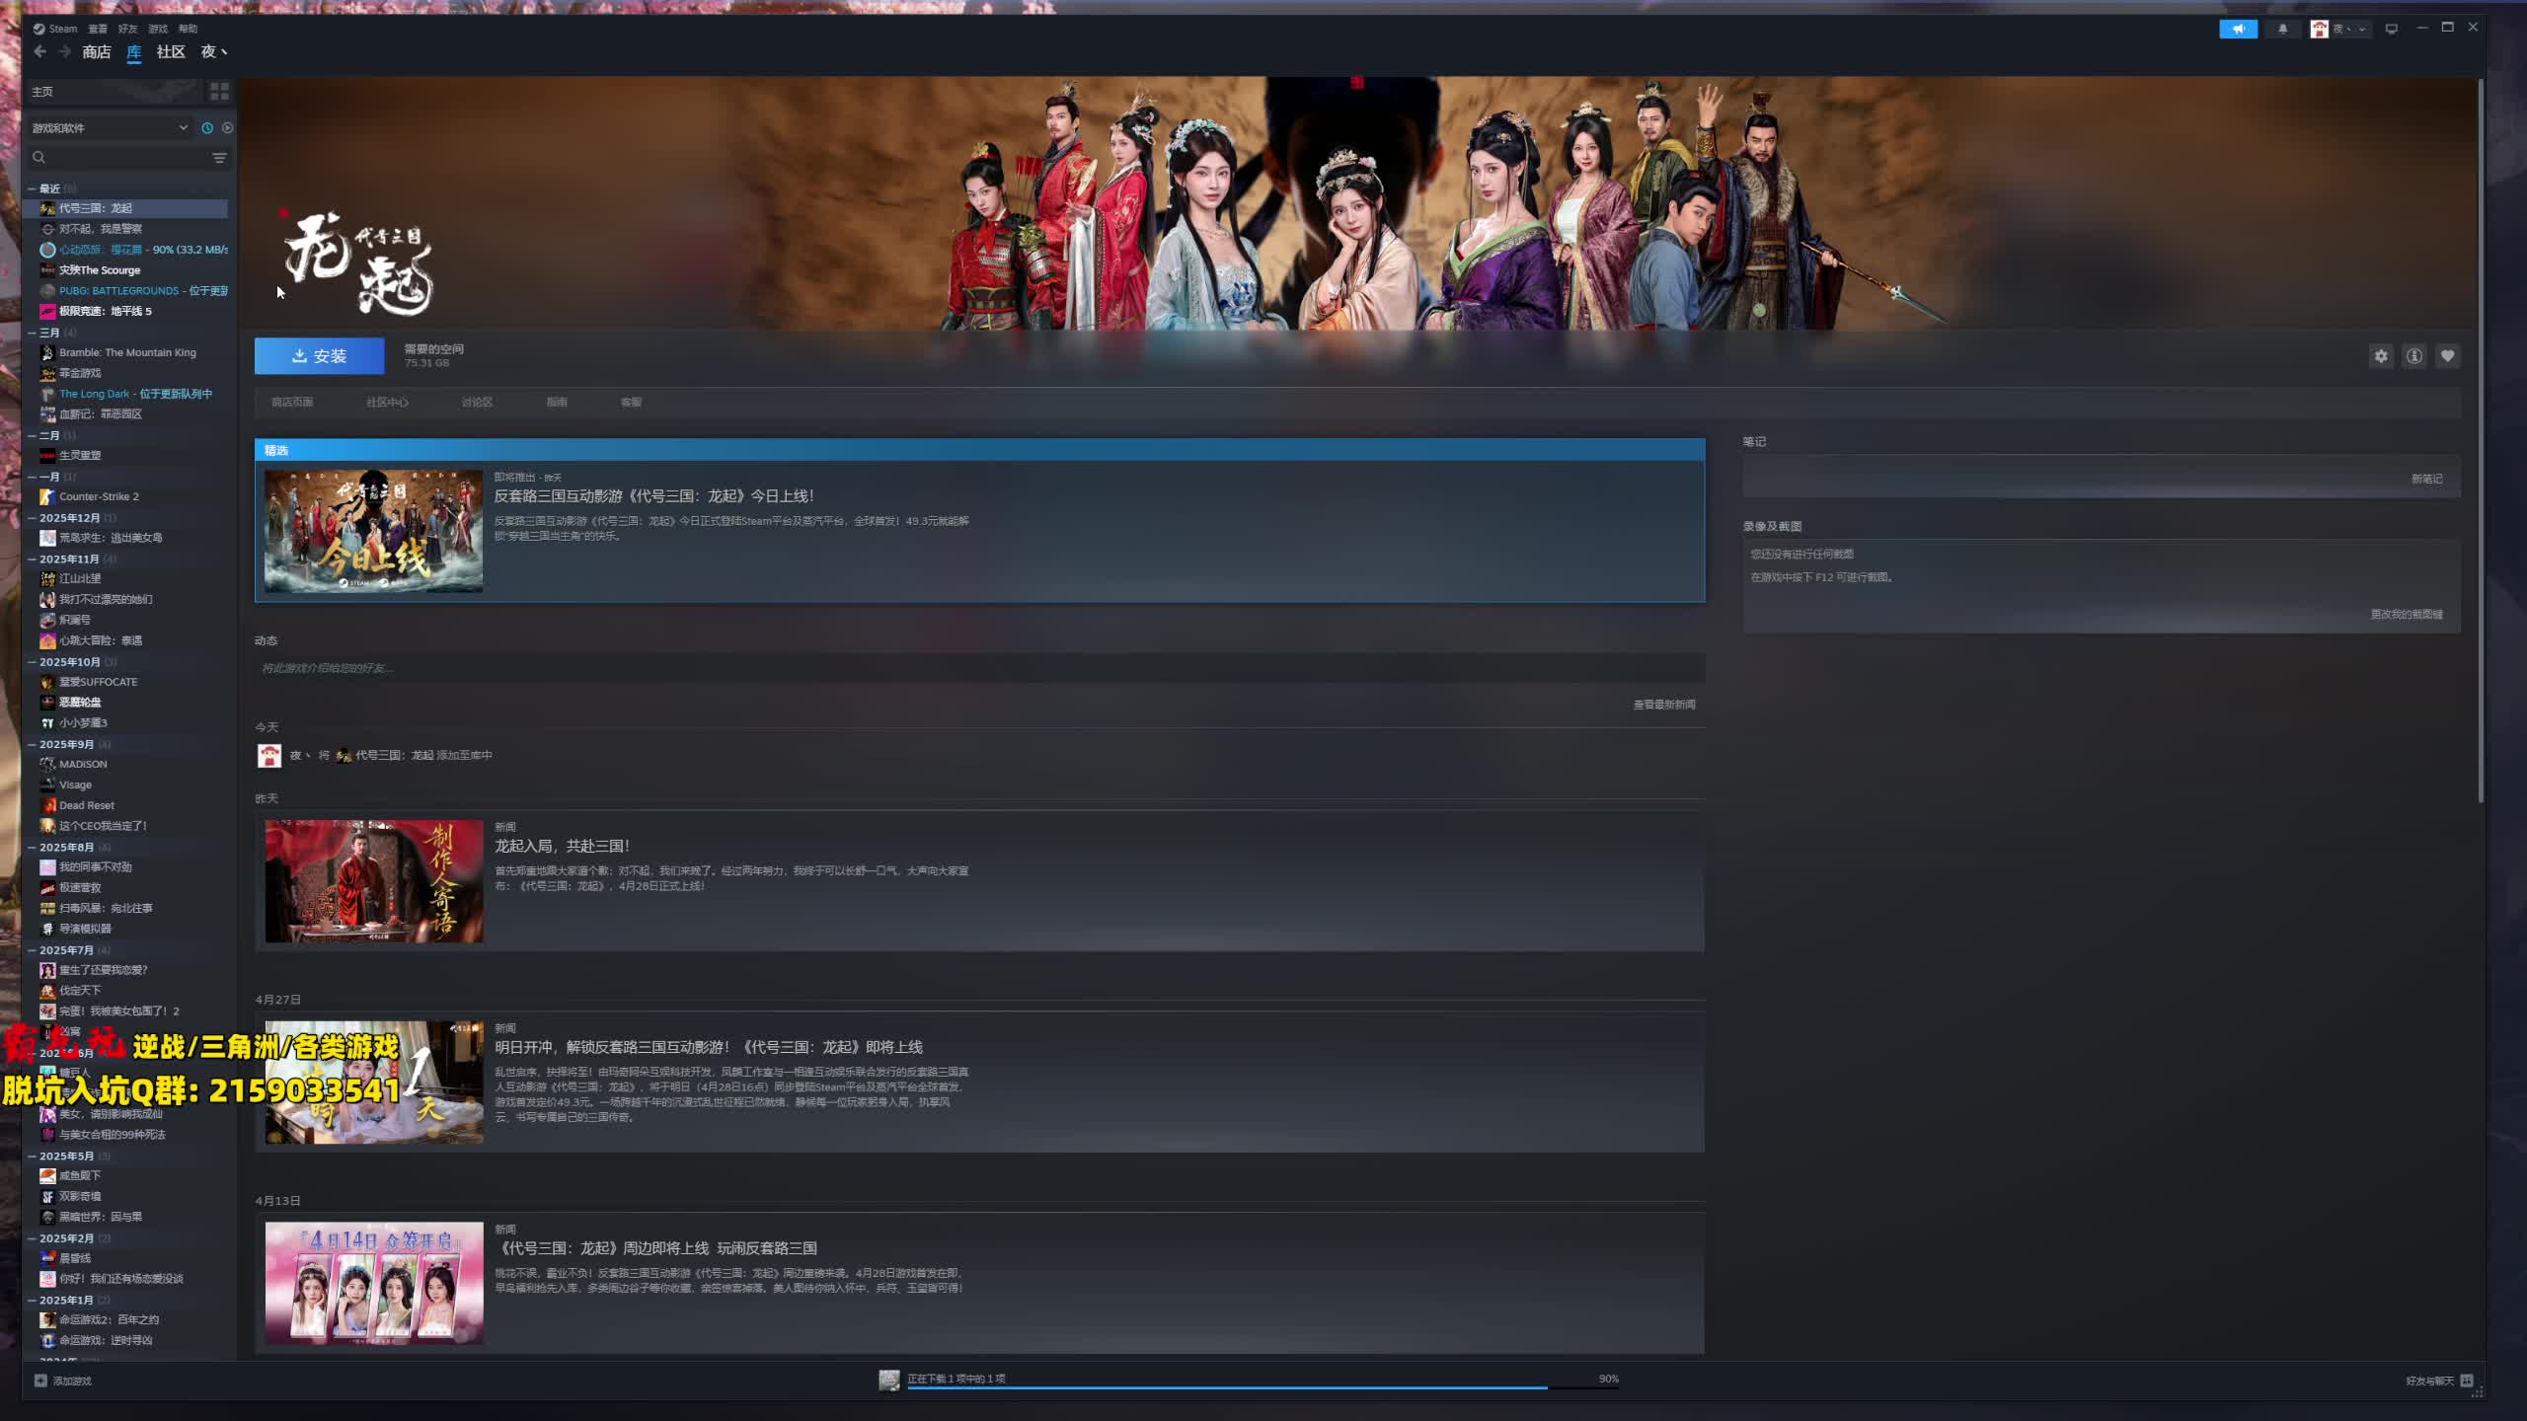The width and height of the screenshot is (2527, 1421).
Task: Toggle the ready-to-play filter
Action: 228,128
